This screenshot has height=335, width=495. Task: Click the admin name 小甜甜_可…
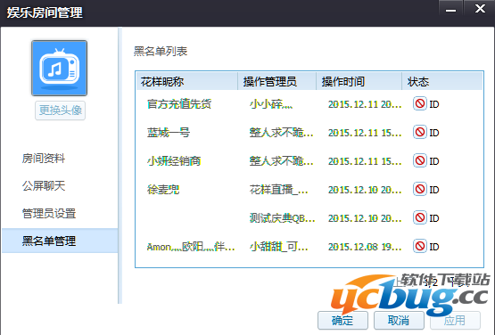point(278,247)
